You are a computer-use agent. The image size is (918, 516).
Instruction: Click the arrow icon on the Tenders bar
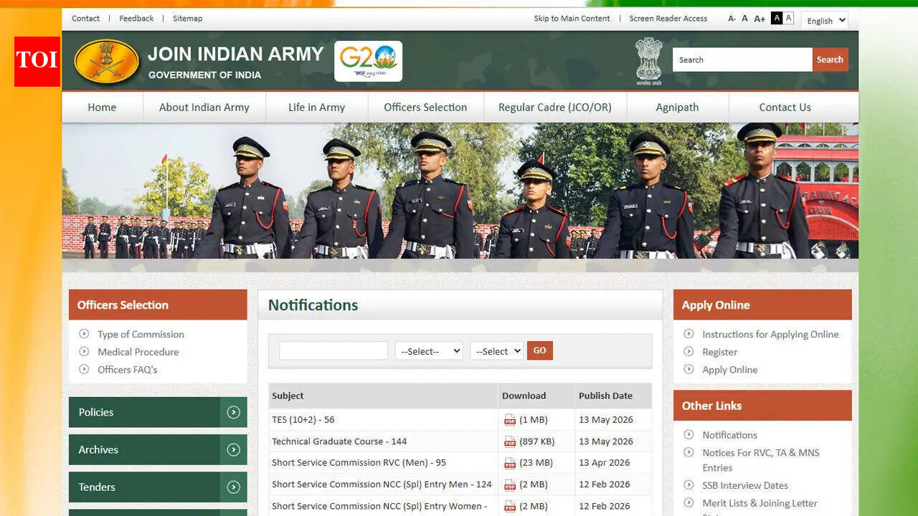click(233, 487)
